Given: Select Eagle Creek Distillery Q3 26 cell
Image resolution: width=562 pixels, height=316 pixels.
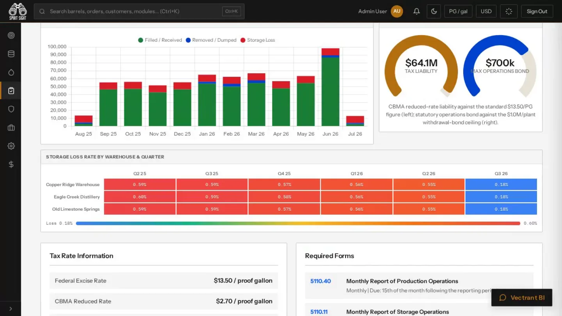Looking at the screenshot, I should coord(501,197).
